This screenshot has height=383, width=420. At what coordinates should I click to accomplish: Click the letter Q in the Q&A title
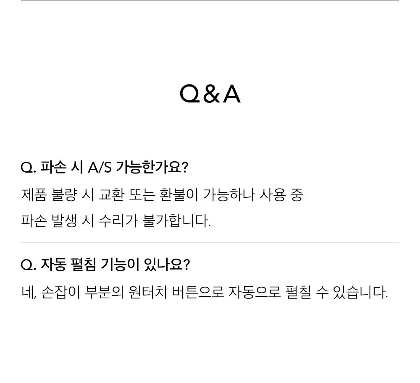[x=190, y=94]
